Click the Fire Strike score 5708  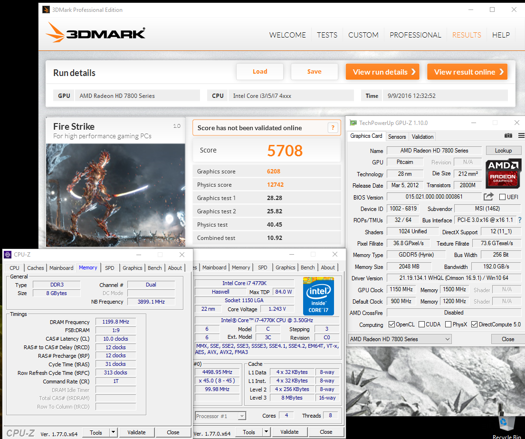[285, 150]
